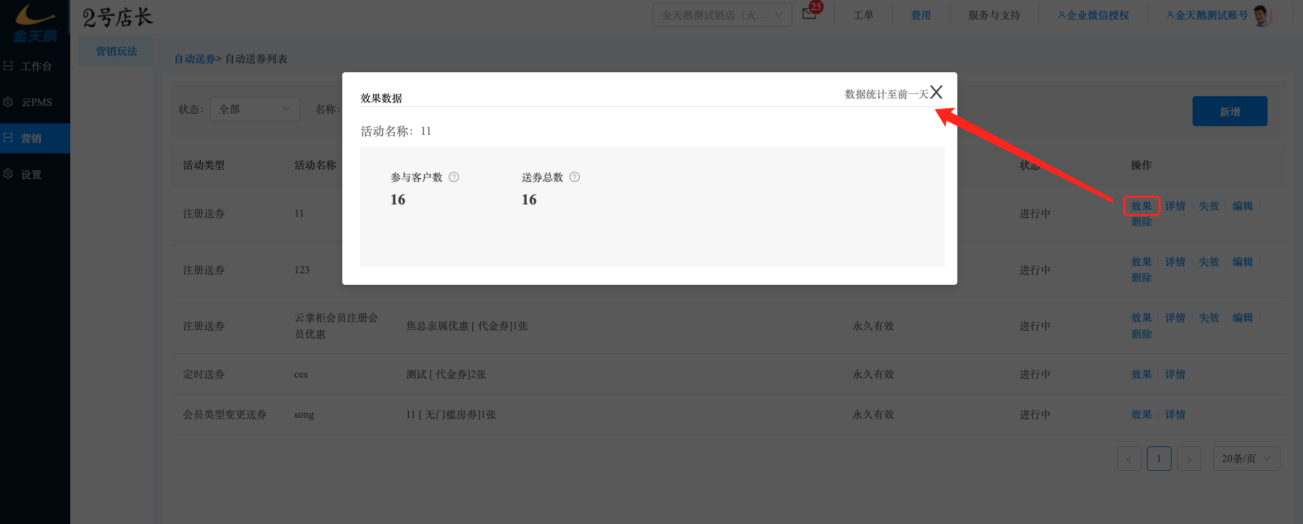The width and height of the screenshot is (1303, 524).
Task: Click the 2号店长 title in header
Action: click(117, 17)
